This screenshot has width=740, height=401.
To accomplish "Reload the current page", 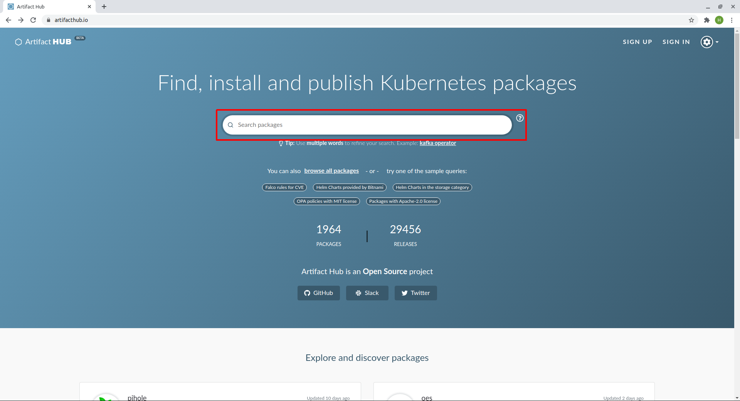I will (33, 20).
